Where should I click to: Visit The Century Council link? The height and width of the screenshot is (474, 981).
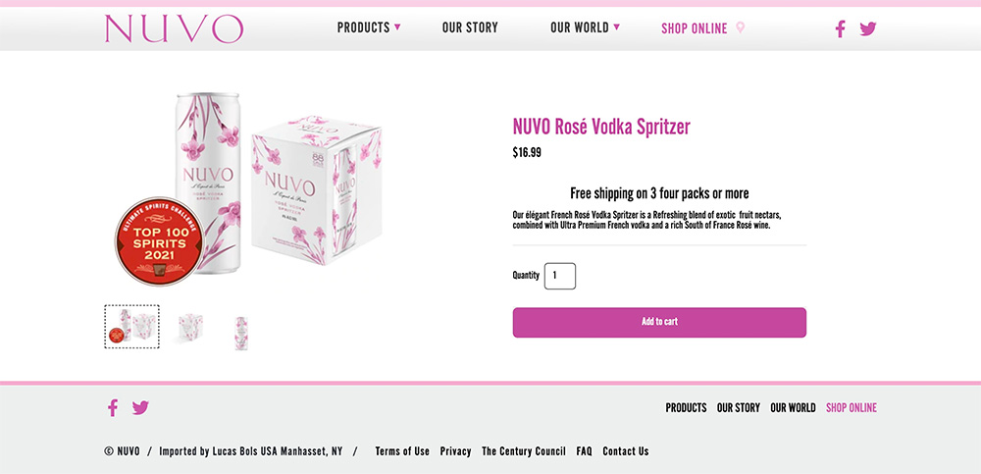pyautogui.click(x=523, y=451)
